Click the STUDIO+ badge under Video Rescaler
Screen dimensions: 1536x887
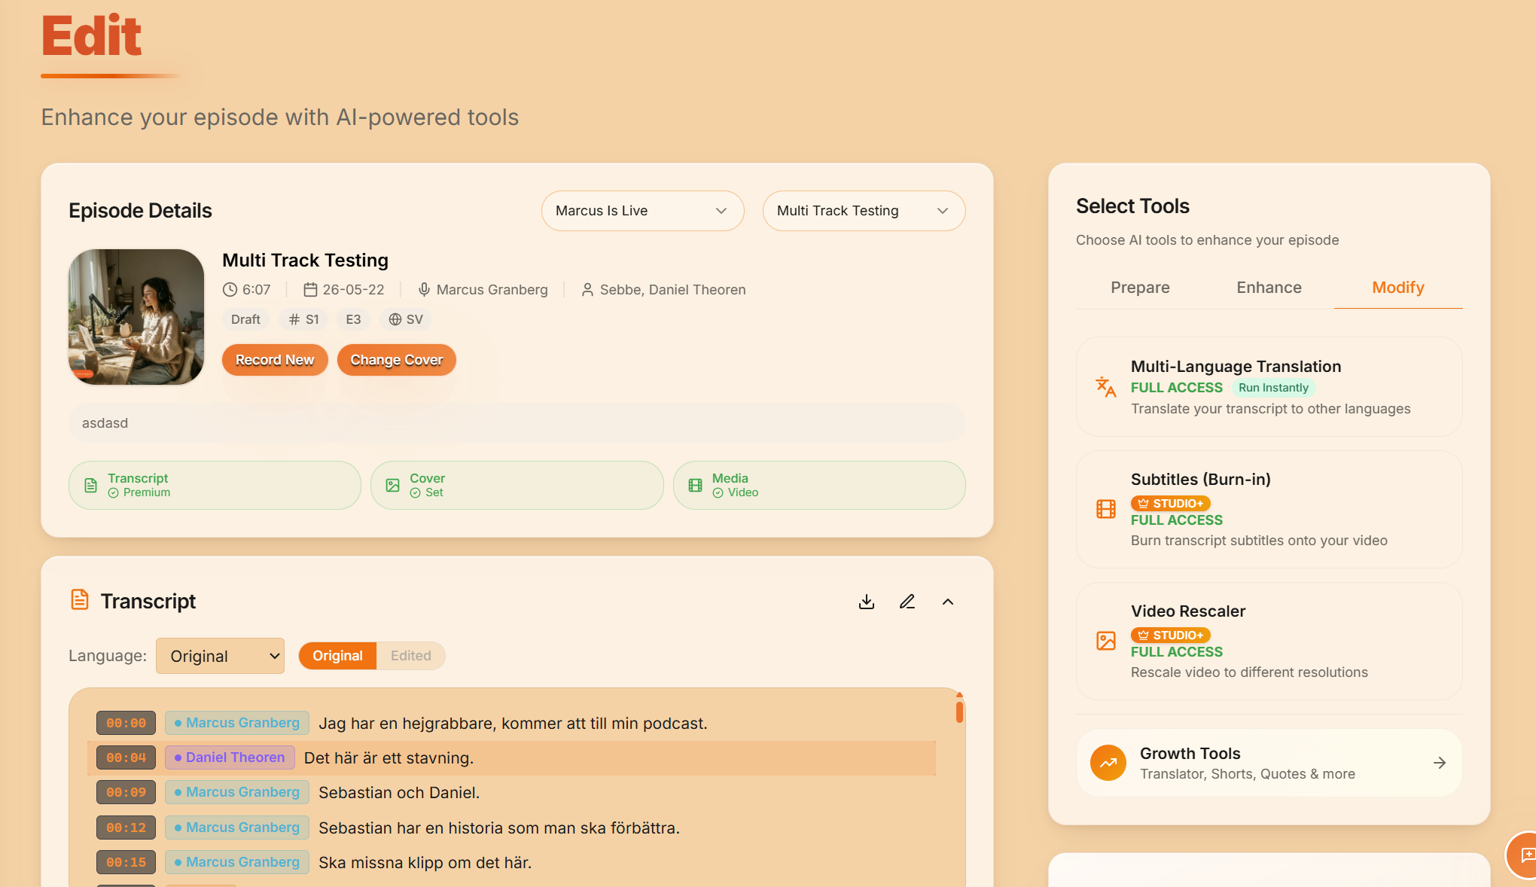(x=1171, y=635)
